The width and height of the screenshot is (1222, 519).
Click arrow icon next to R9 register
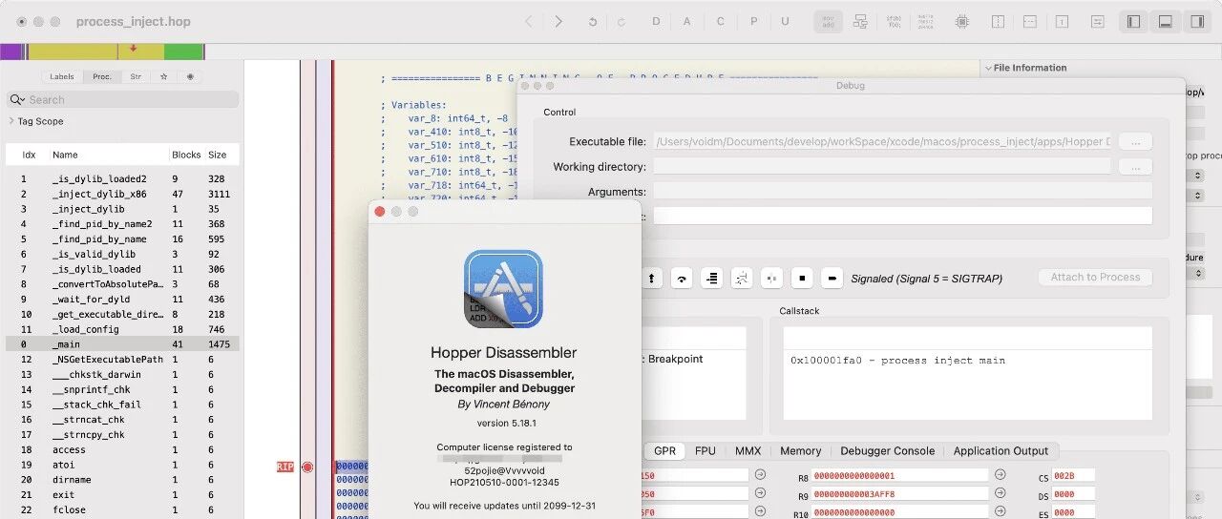(x=1000, y=493)
